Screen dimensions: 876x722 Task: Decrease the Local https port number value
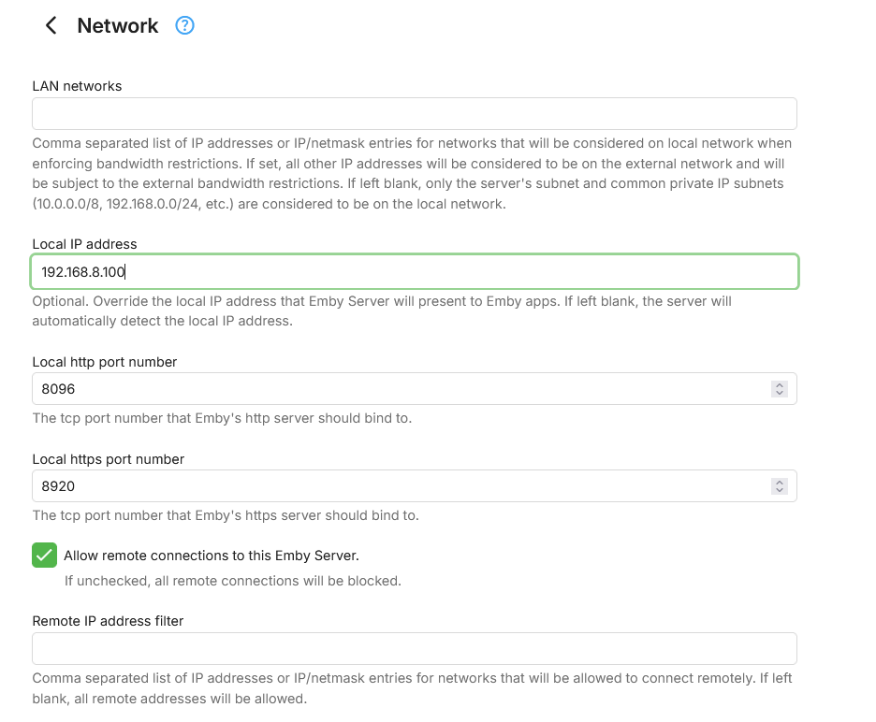coord(779,490)
